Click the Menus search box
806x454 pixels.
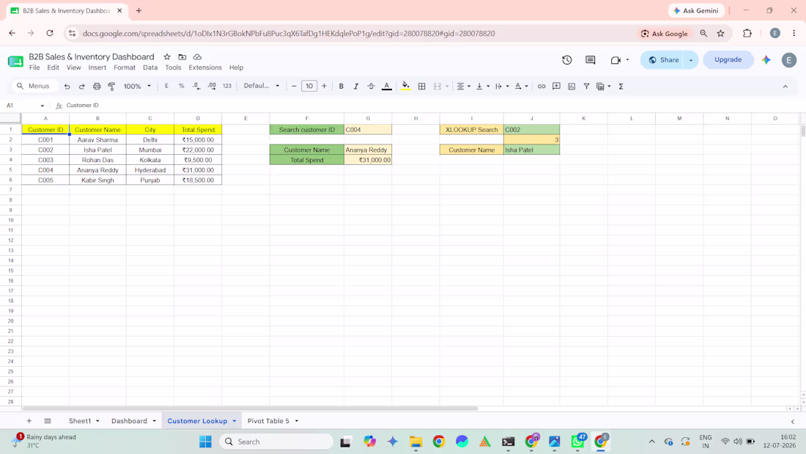(34, 86)
